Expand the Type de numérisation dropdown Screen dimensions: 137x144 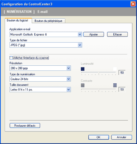68,79
